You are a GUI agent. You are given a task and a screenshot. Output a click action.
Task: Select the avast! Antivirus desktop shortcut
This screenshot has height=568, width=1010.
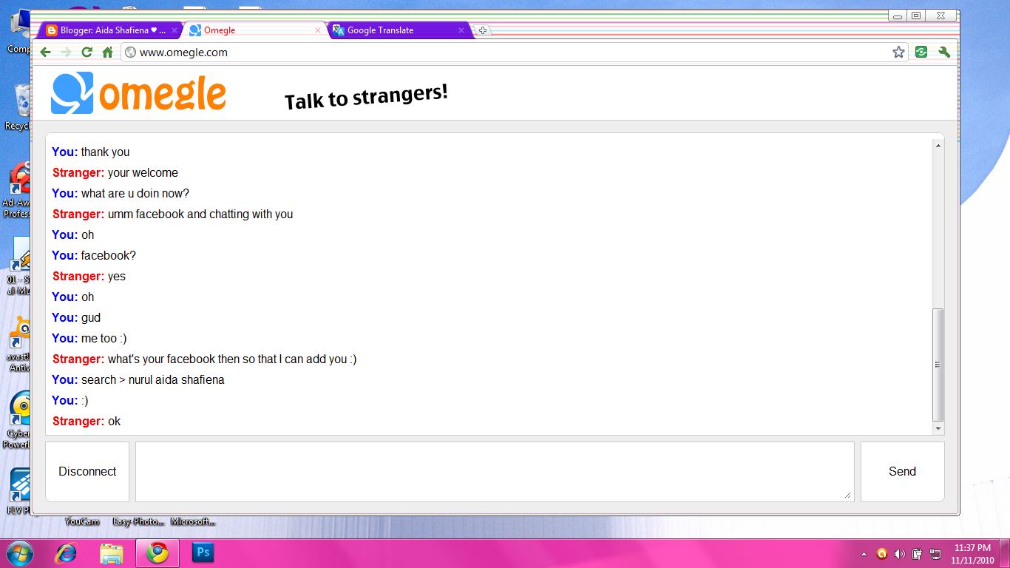click(18, 344)
